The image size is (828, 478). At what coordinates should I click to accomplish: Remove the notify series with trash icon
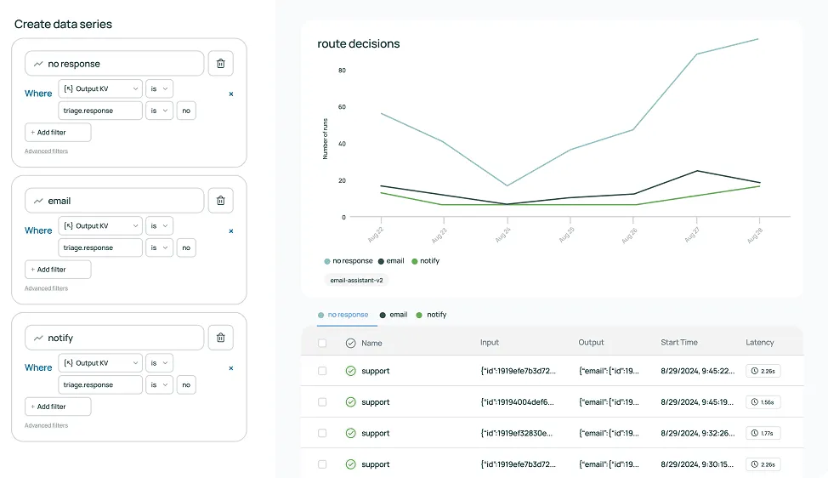[220, 338]
